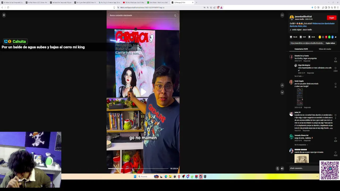Screen dimensions: 340x191
Task: Open the three-dots more options menu
Action: 282,15
